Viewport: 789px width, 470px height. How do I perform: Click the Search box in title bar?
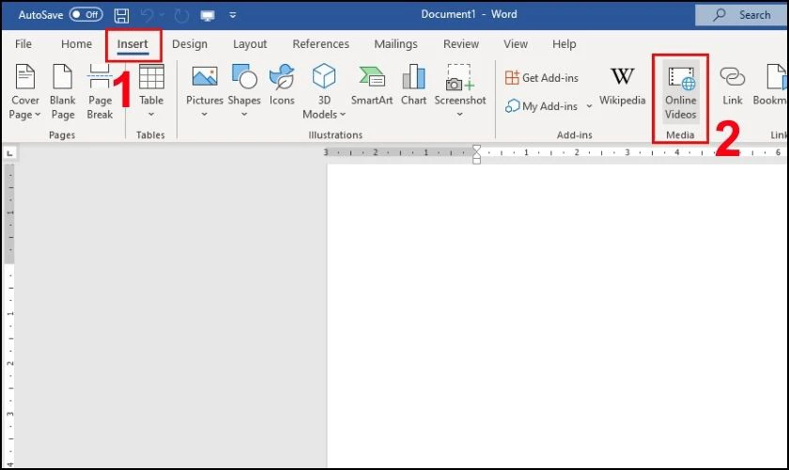tap(742, 15)
